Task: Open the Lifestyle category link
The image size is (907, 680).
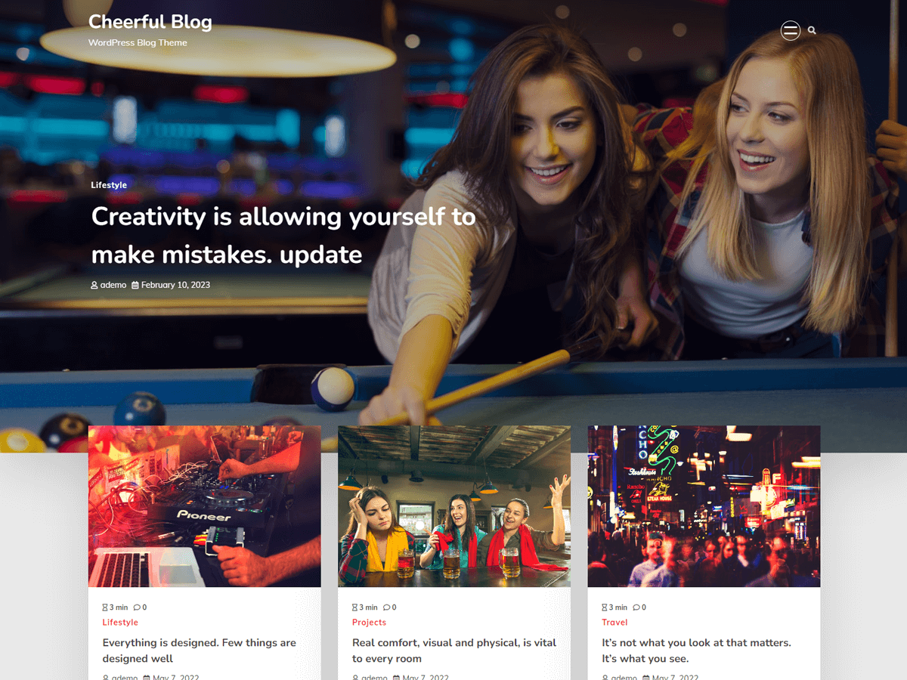Action: 120,622
